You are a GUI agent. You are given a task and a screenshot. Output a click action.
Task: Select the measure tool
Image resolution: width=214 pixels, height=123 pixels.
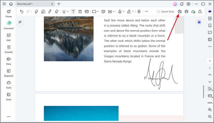point(110,11)
